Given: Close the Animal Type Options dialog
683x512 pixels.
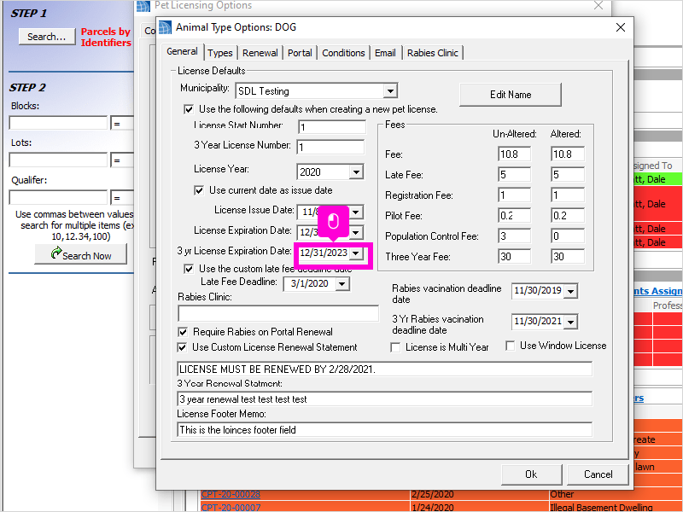Looking at the screenshot, I should [621, 27].
